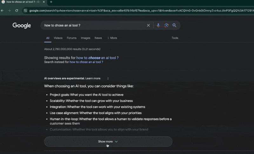The height and width of the screenshot is (154, 254).
Task: Click 'AI overviews are experimental.' text
Action: [64, 78]
